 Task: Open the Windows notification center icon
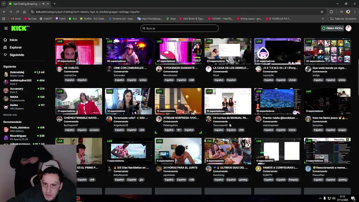[353, 198]
